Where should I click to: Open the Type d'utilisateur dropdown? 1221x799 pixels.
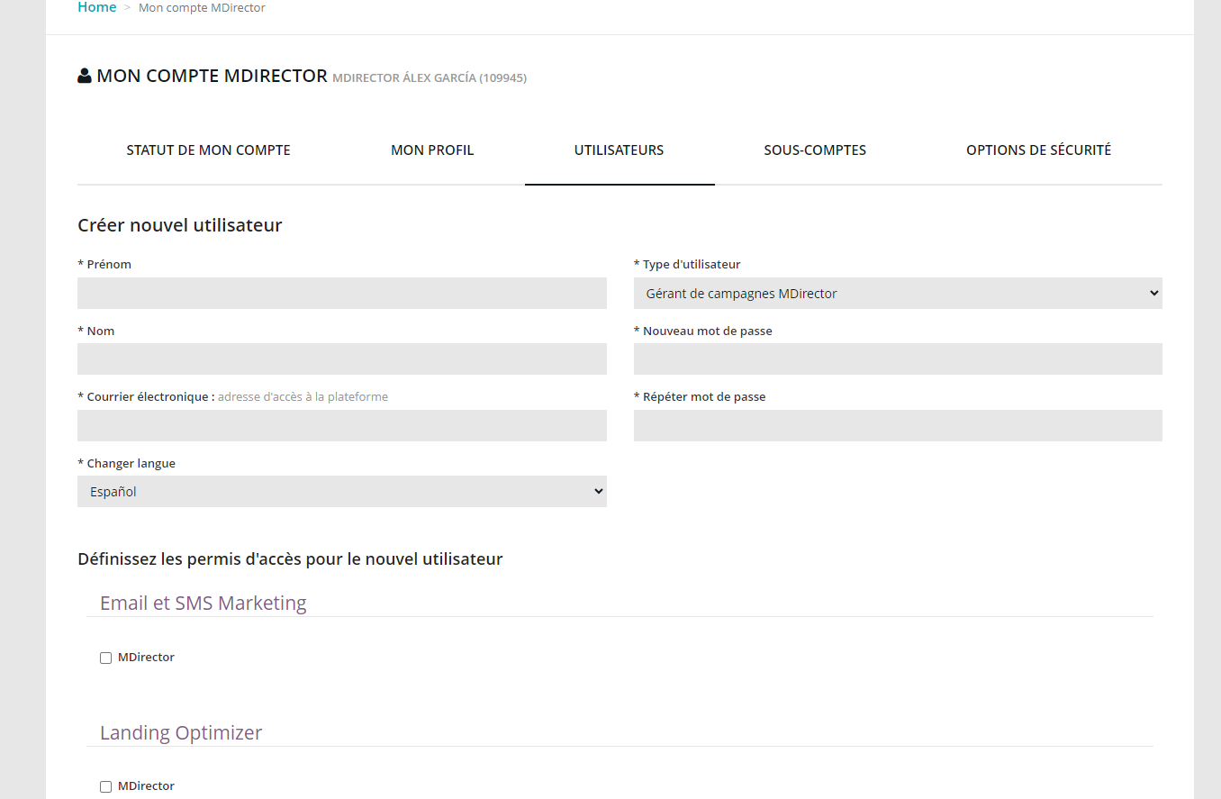(x=897, y=293)
